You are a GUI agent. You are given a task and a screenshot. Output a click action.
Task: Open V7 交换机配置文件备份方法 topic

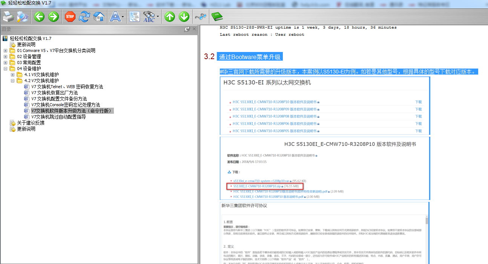coord(59,99)
